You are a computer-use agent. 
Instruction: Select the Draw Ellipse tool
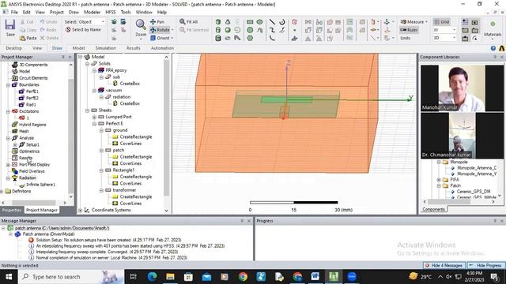[260, 22]
